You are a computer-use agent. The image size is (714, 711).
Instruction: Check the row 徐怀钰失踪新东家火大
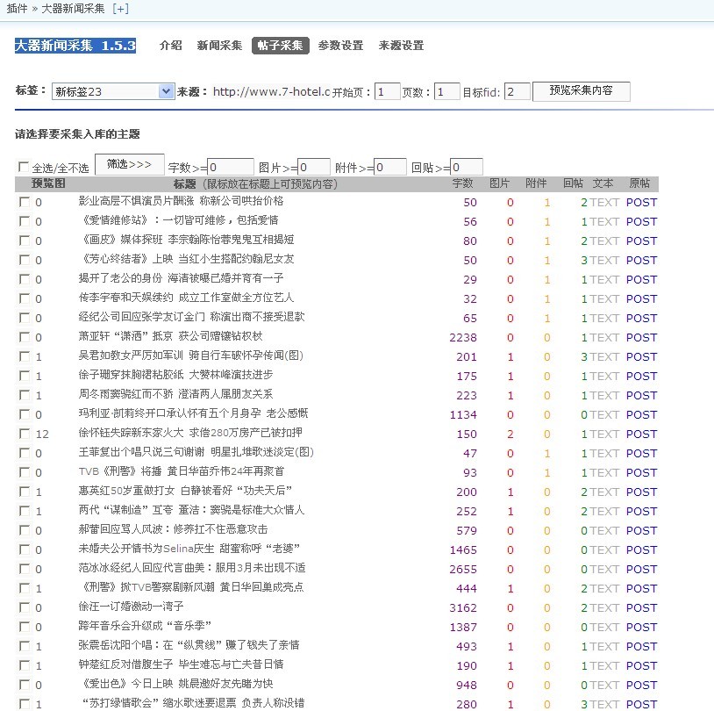point(25,434)
